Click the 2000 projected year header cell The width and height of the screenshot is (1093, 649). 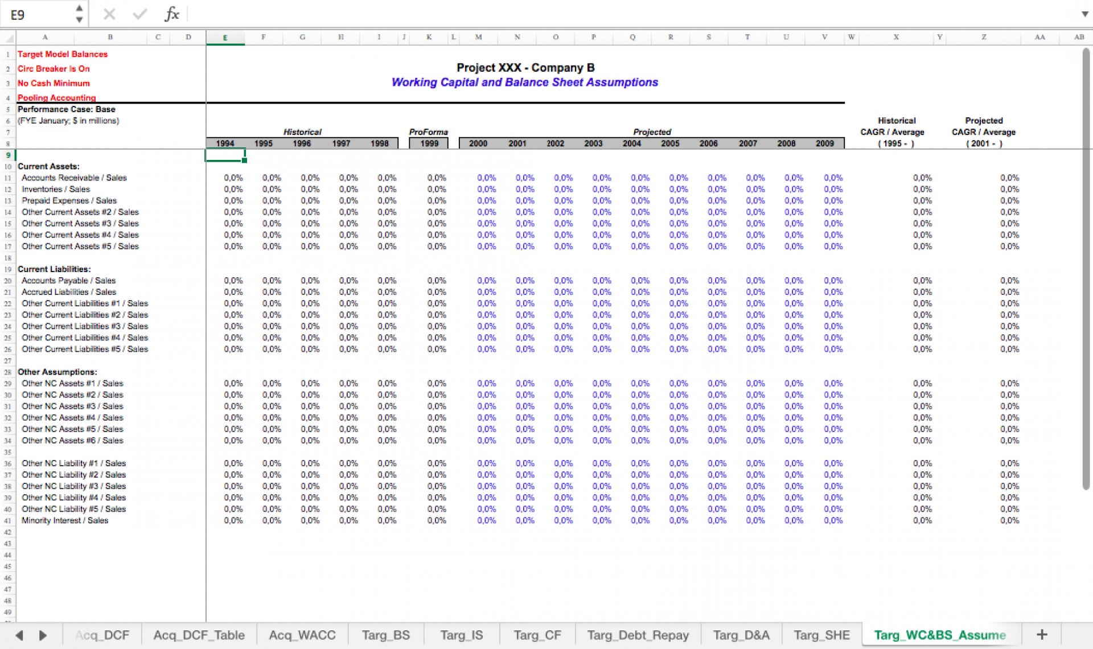(x=478, y=143)
